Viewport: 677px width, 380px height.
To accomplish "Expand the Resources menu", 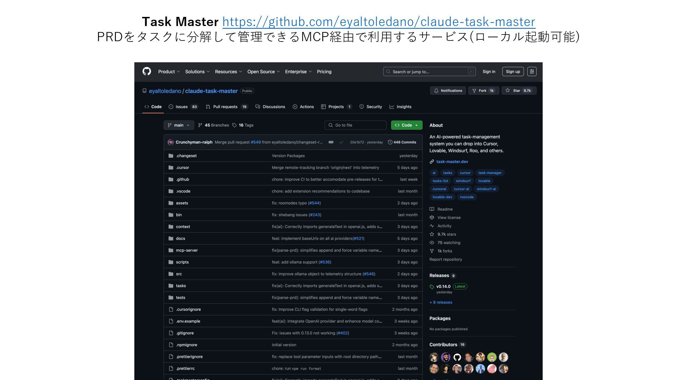I will point(228,71).
